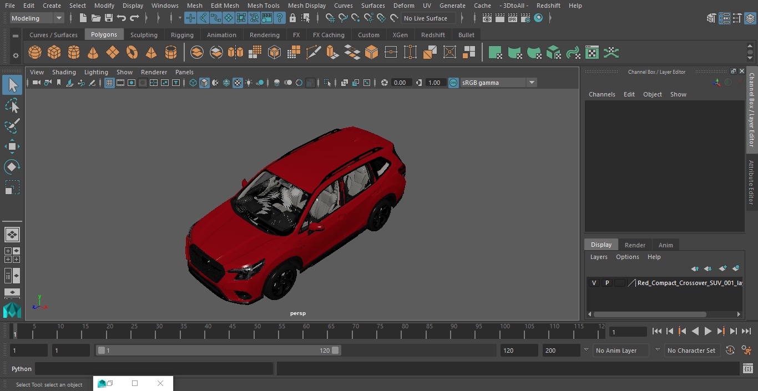The height and width of the screenshot is (391, 758).
Task: Open the No Live Surface field
Action: click(x=428, y=18)
